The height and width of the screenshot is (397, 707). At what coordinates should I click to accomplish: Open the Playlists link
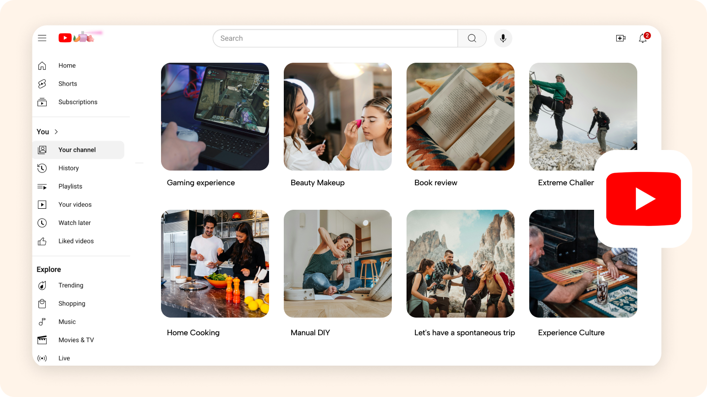tap(70, 186)
